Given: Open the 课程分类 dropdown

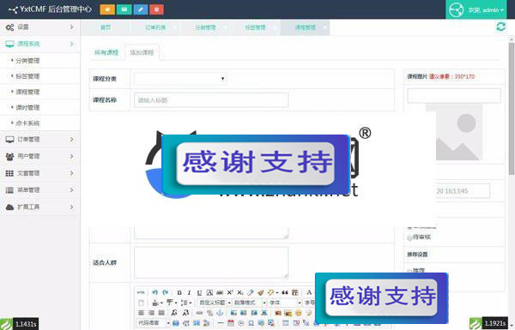Looking at the screenshot, I should coord(180,78).
